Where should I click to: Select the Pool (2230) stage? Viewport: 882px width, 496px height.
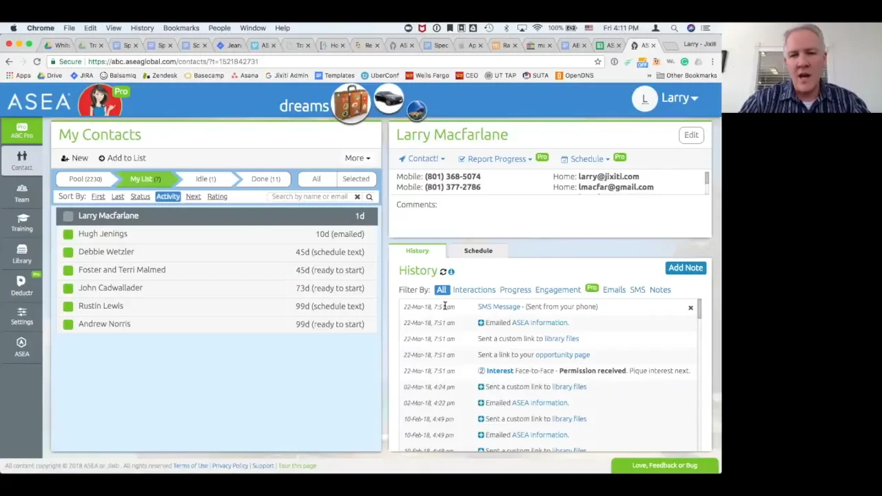85,179
